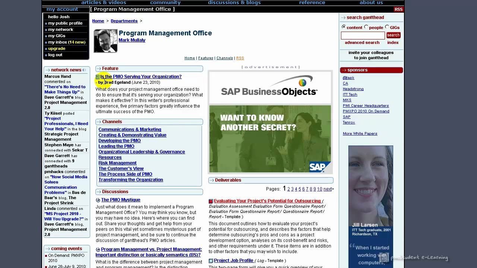Jump to Features section link
Screen dimensions: 477x268
206,58
